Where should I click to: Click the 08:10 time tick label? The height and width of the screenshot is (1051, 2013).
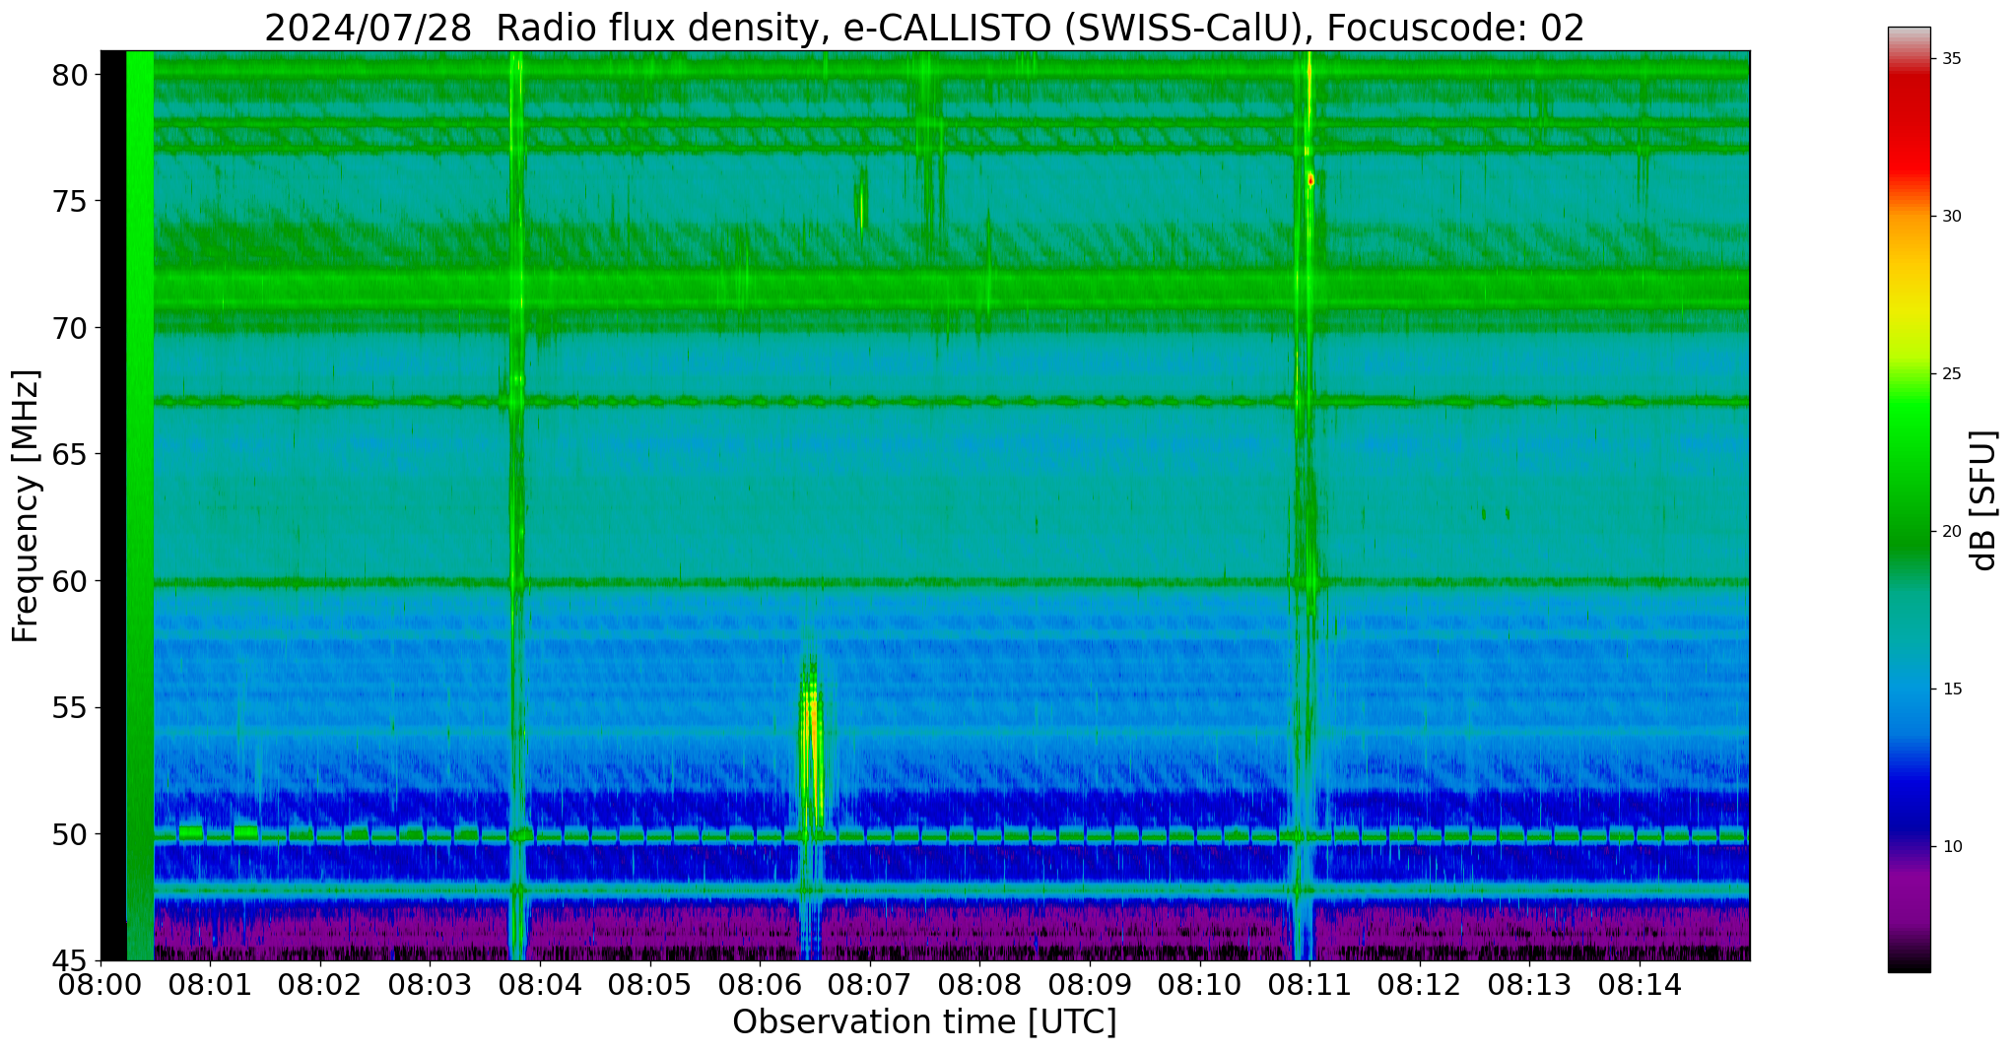click(x=1200, y=985)
